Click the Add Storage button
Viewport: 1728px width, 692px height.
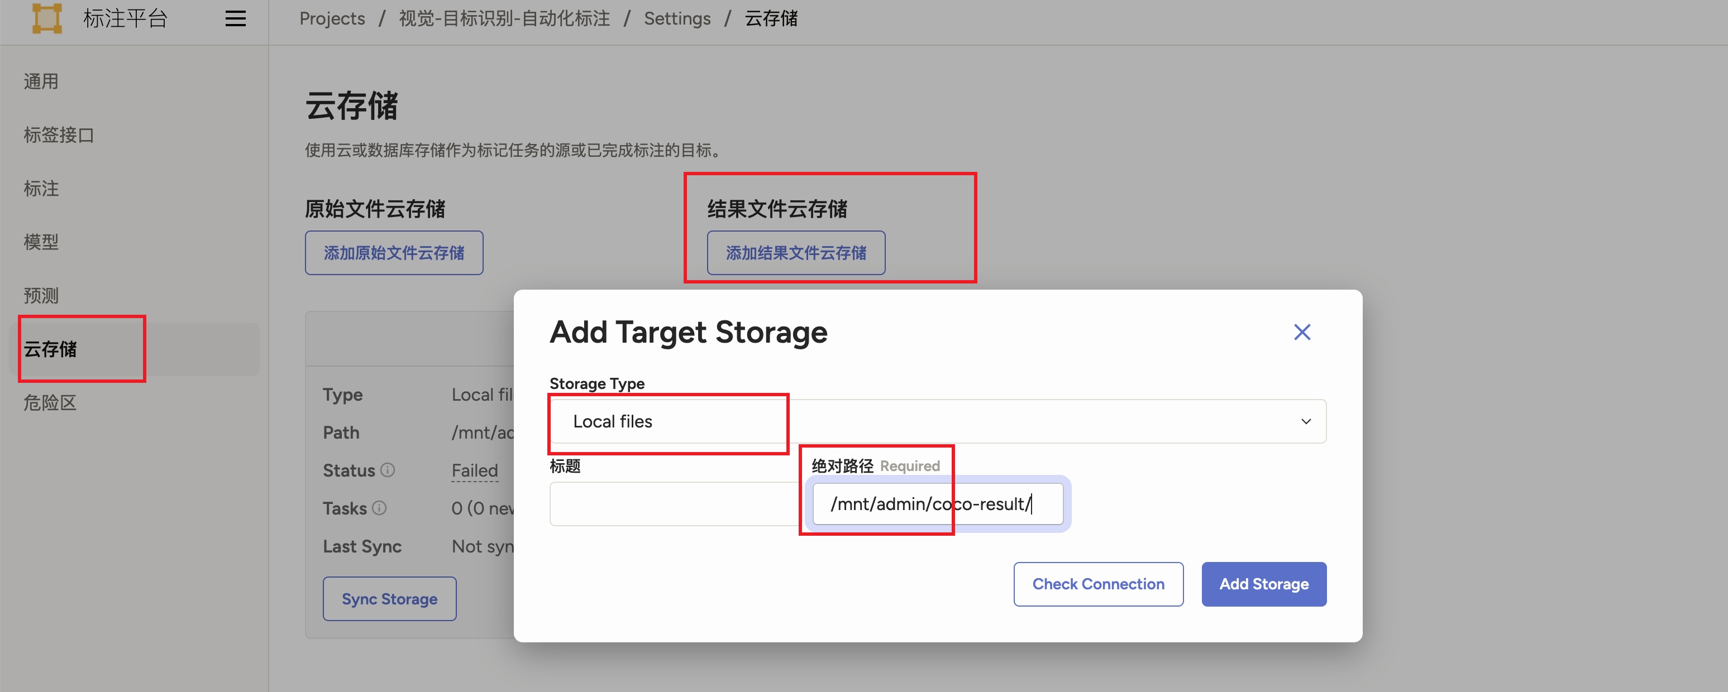pos(1263,584)
